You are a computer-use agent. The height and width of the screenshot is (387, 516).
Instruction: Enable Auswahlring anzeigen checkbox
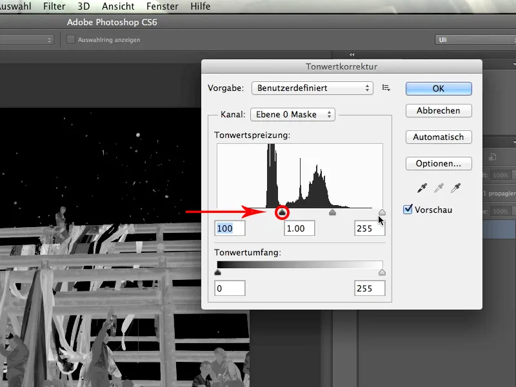(71, 39)
